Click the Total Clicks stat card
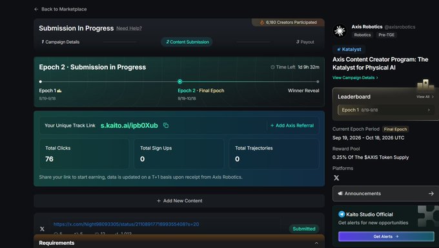 84,153
